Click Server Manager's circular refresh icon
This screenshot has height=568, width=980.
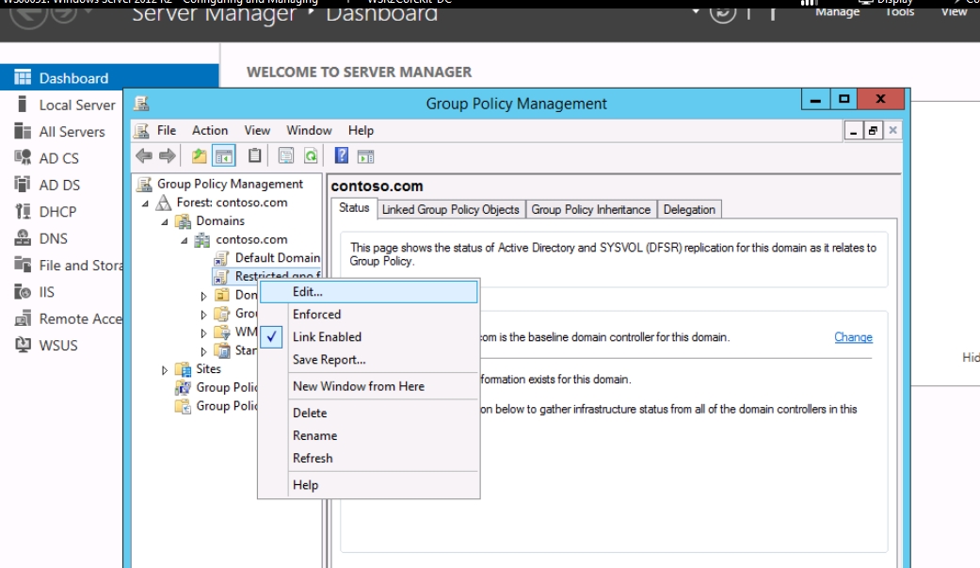722,12
